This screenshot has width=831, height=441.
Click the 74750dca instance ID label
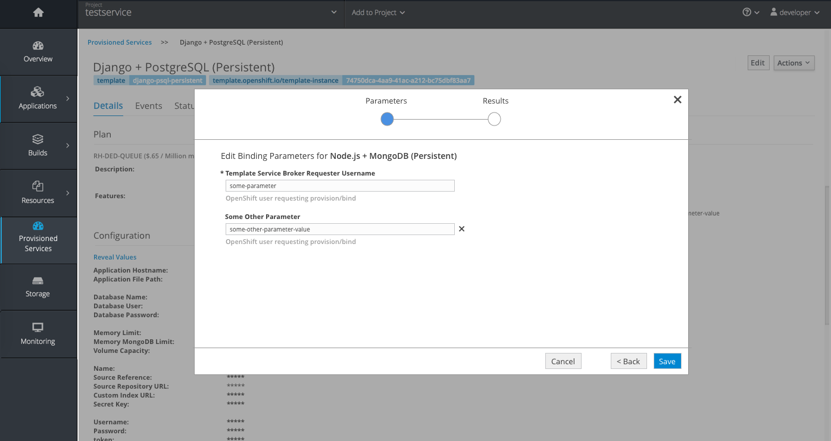(x=408, y=80)
